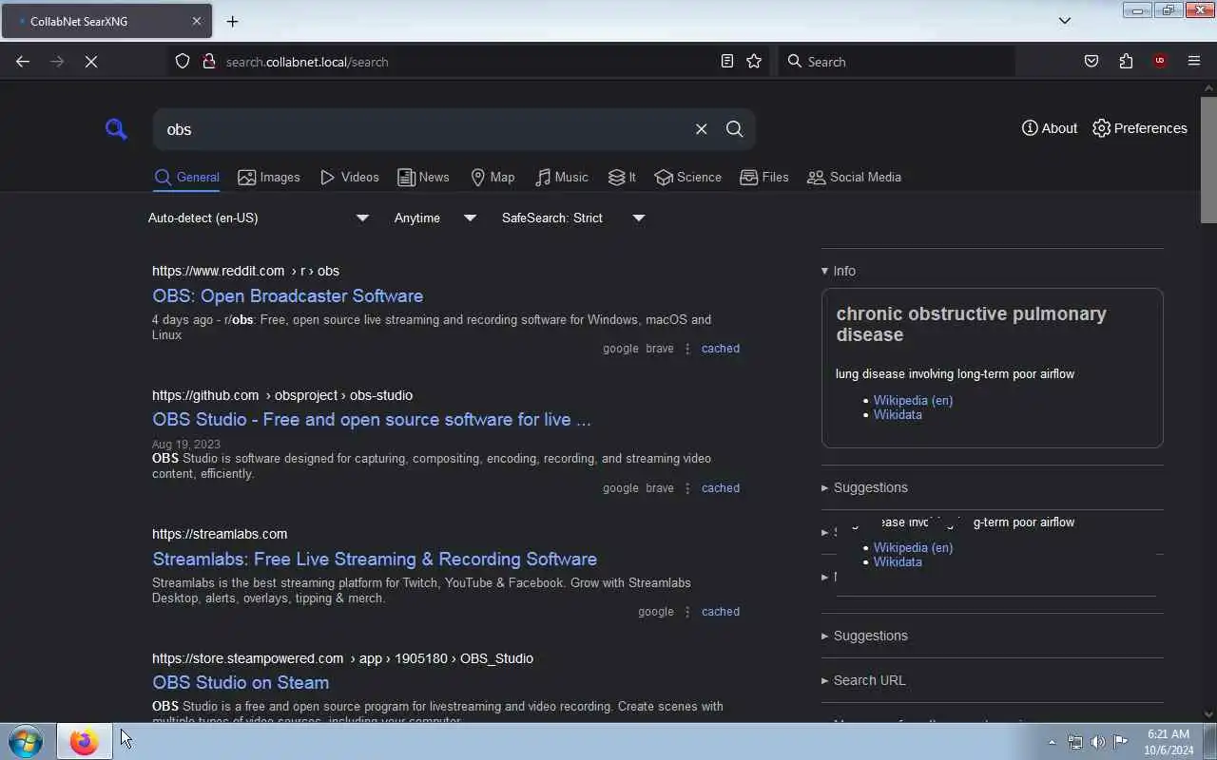Open the Anytime time range dropdown
The height and width of the screenshot is (760, 1217).
click(435, 218)
